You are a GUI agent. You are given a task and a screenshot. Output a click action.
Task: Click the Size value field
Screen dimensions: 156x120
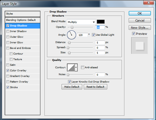coord(100,53)
